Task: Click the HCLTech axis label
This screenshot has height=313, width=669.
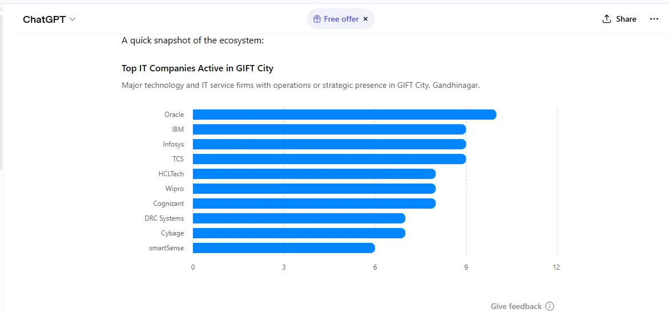Action: pyautogui.click(x=171, y=174)
